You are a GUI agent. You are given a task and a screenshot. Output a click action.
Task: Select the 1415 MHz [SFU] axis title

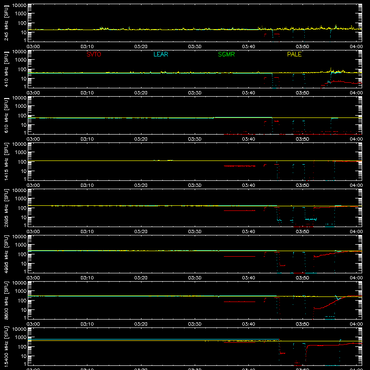tap(6, 161)
